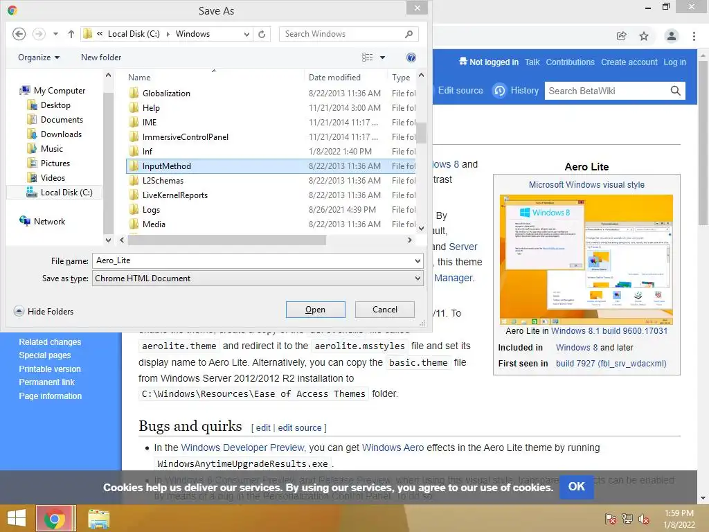Open File Explorer from taskbar
Viewport: 709px width, 532px height.
(98, 518)
